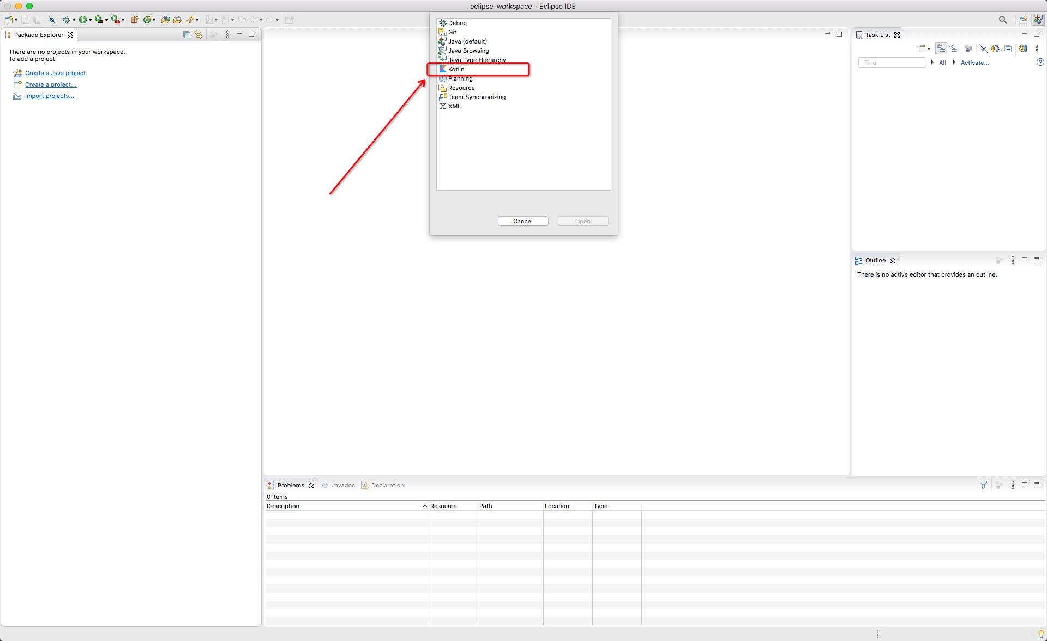Viewport: 1047px width, 641px height.
Task: Open Package Explorer view menu dots
Action: coord(227,34)
